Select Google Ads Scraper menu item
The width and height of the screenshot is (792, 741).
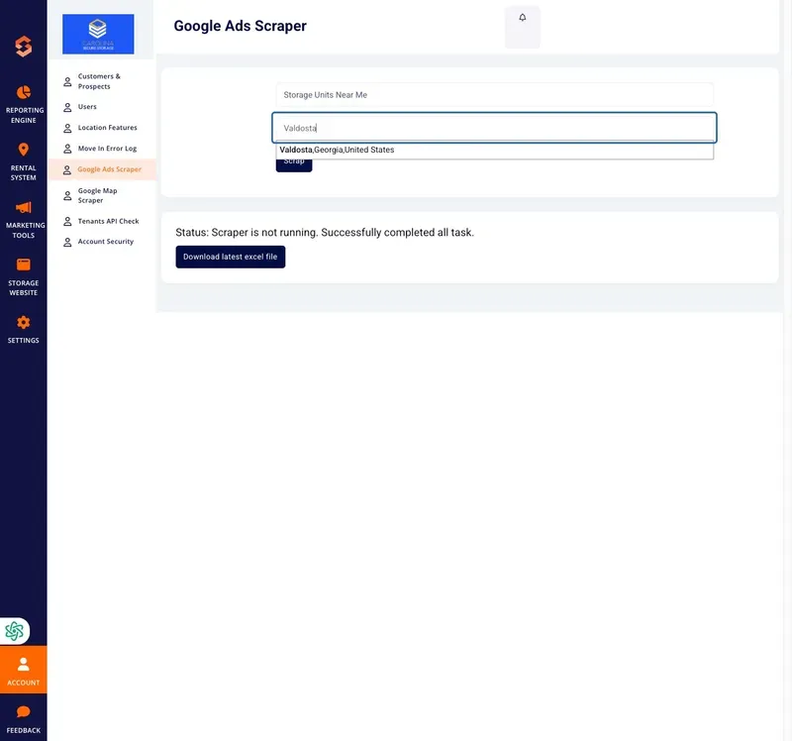coord(103,169)
